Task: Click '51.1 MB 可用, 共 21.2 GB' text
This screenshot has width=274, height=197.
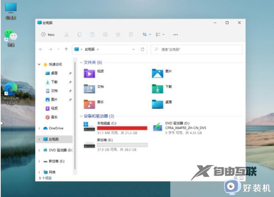Action: 117,133
